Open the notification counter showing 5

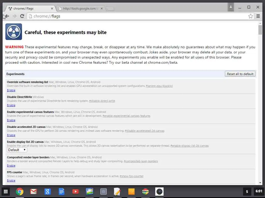click(x=247, y=192)
